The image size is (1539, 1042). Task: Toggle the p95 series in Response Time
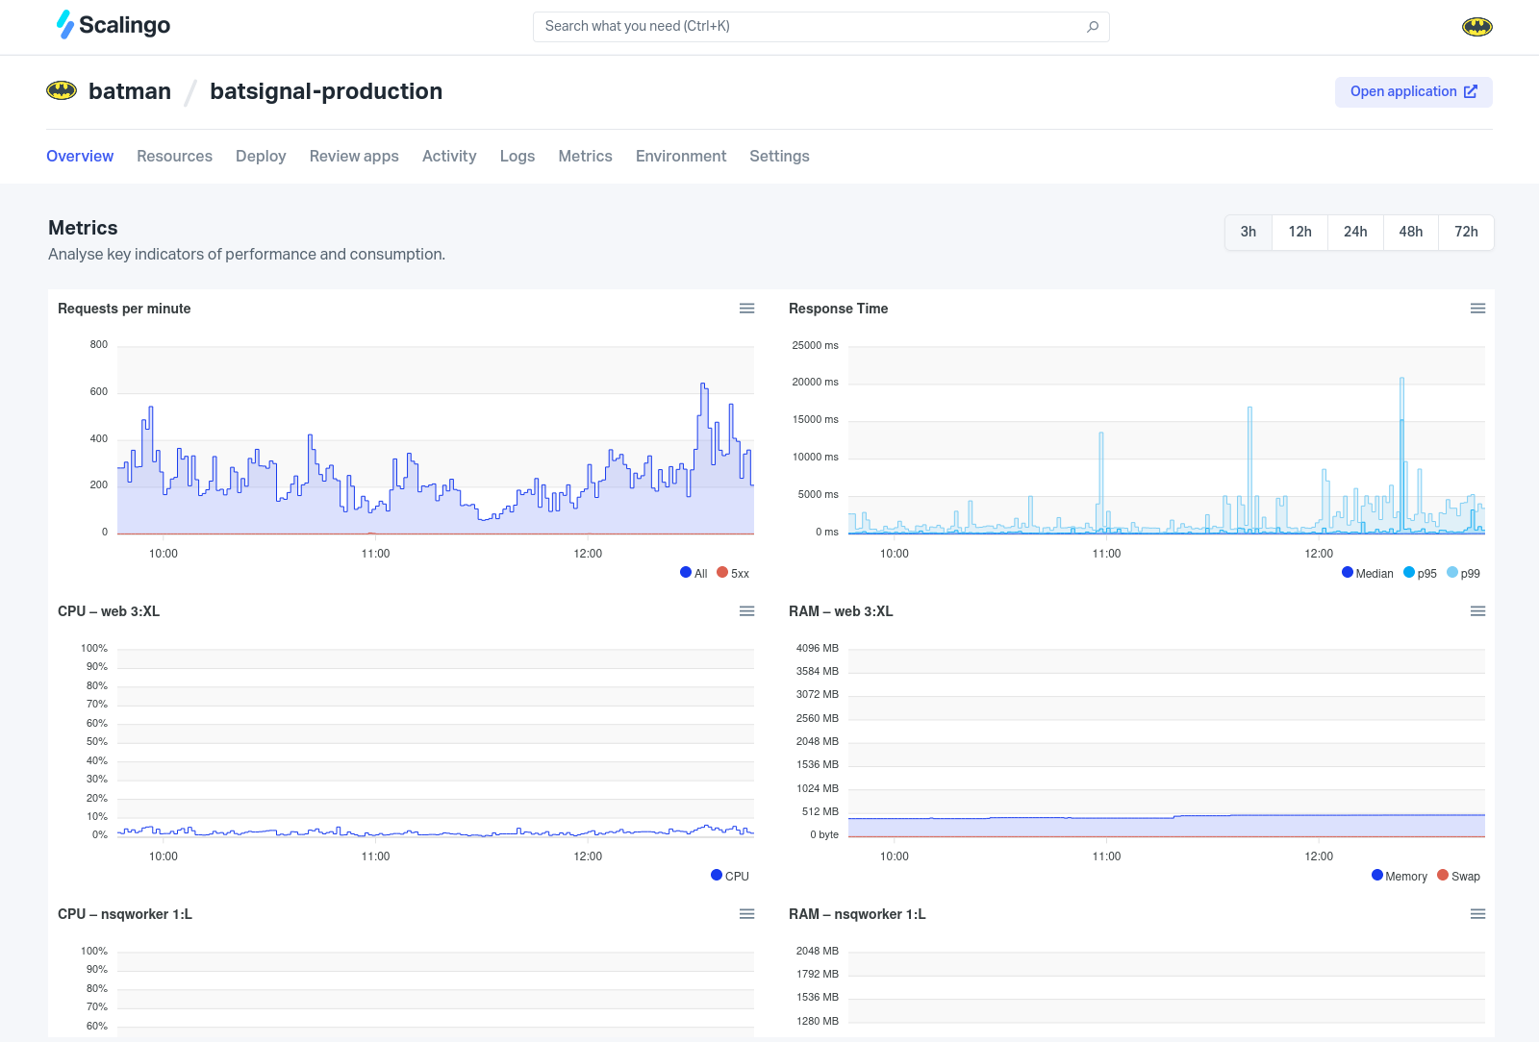point(1421,574)
